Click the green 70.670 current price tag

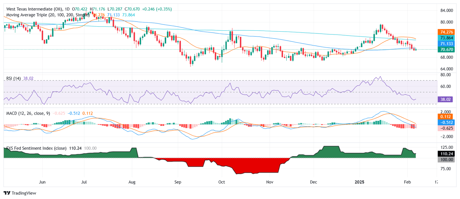coord(446,50)
